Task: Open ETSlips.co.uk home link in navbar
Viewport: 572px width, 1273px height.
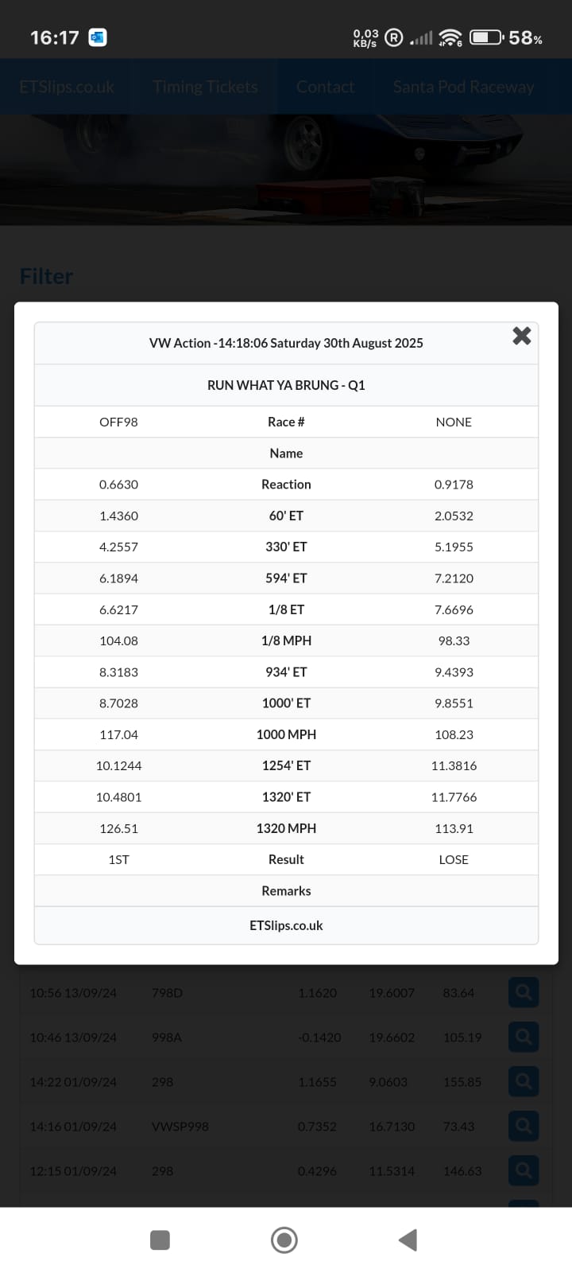Action: tap(67, 87)
